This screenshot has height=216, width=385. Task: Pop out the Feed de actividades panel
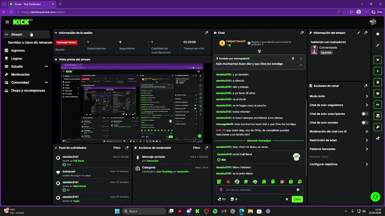click(x=127, y=148)
